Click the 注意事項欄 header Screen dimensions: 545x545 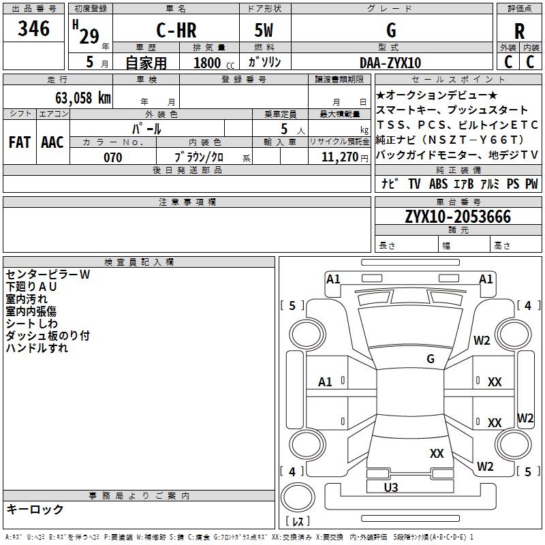click(x=187, y=202)
